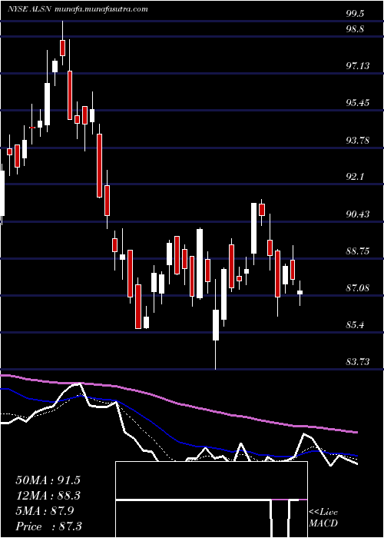The height and width of the screenshot is (538, 384).
Task: Click the Price : 87.3 readout
Action: (48, 526)
